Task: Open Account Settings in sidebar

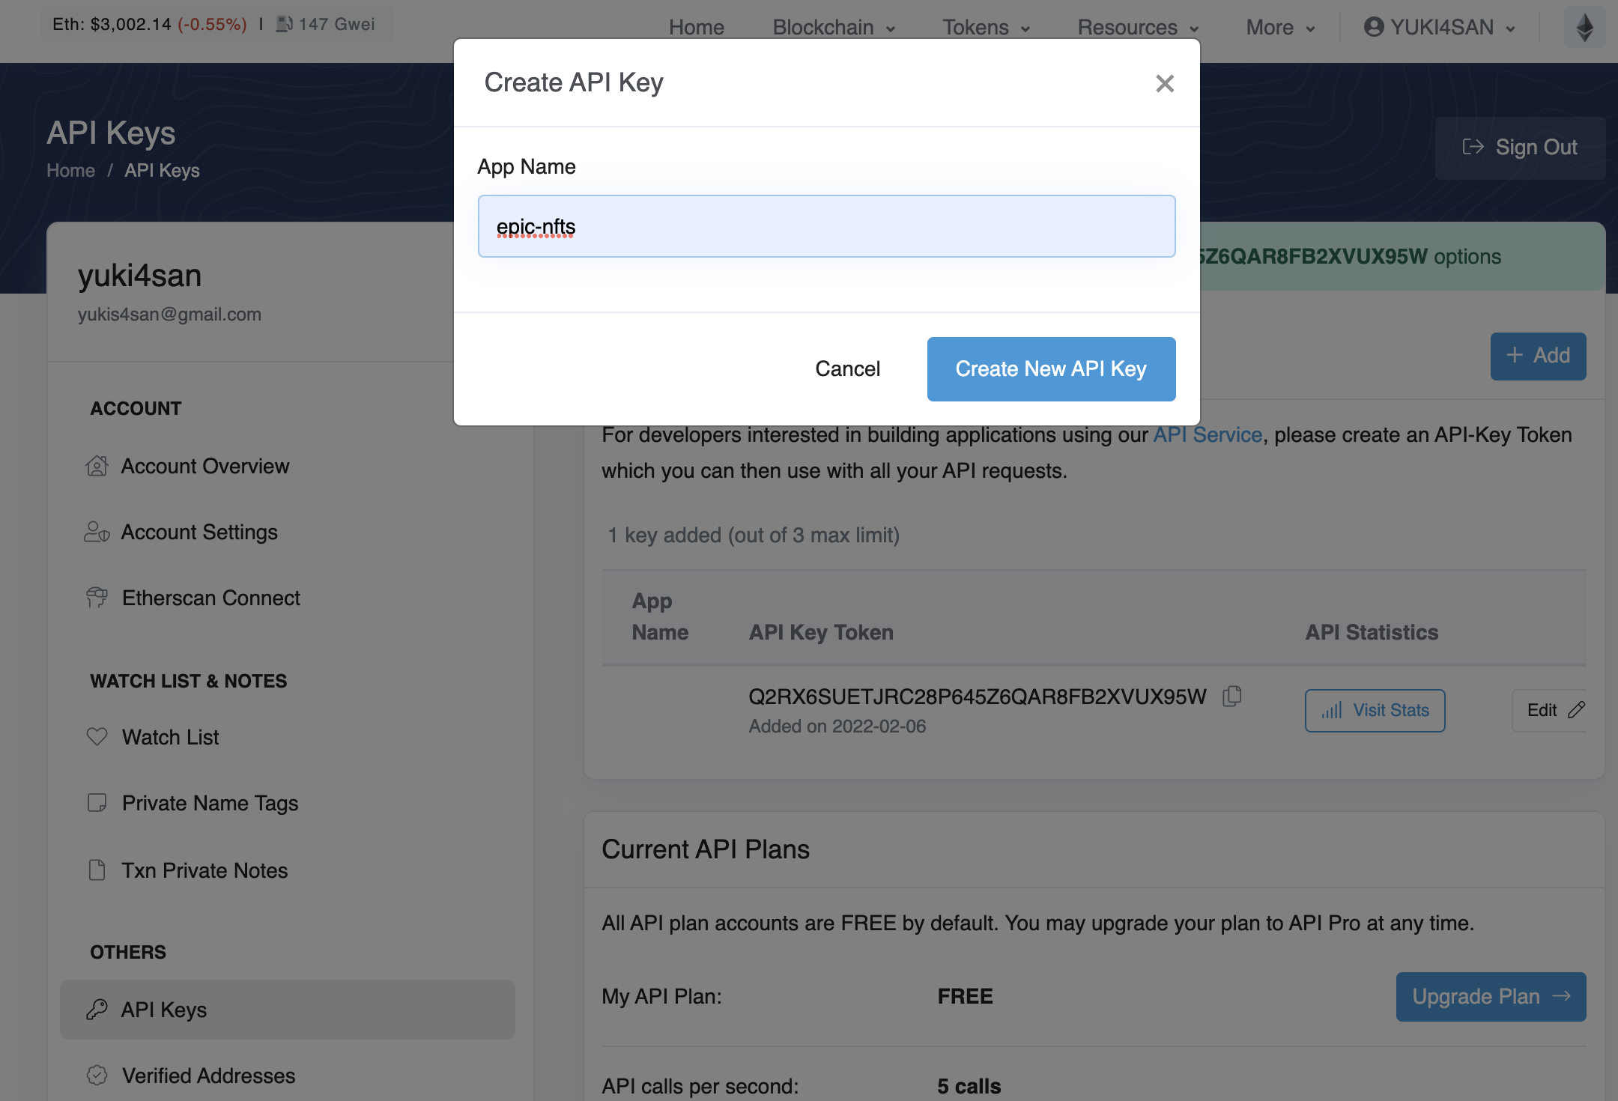Action: click(x=199, y=532)
